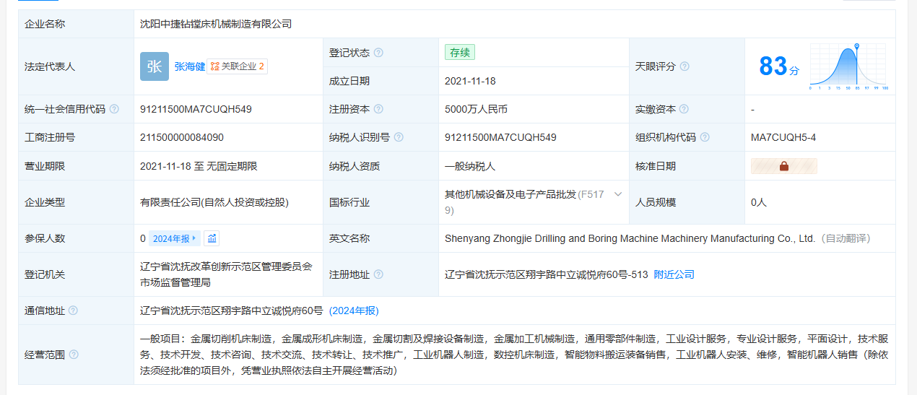Open the 2024年报 year selector
Image resolution: width=917 pixels, height=395 pixels.
point(174,238)
